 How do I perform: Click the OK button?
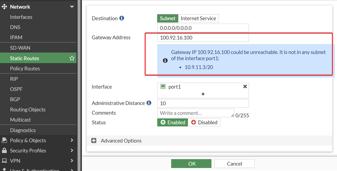tap(192, 164)
